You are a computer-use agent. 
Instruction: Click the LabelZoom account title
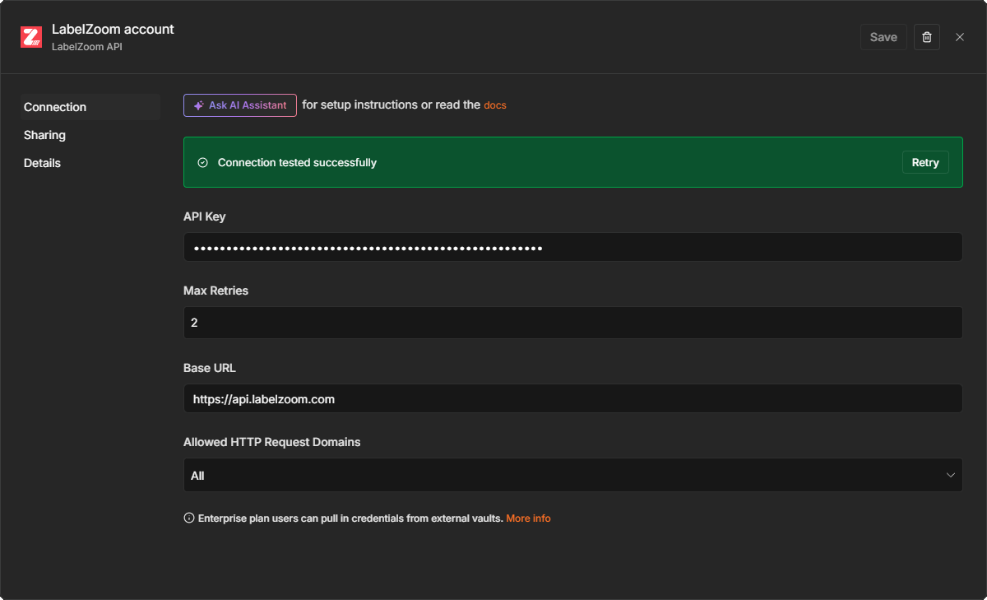pos(113,29)
